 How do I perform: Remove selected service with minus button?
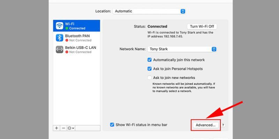(63, 128)
